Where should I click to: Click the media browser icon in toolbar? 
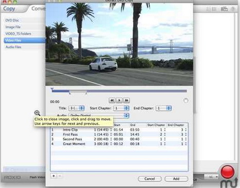(224, 9)
